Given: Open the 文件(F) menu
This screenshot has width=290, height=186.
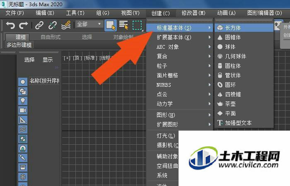Looking at the screenshot, I should 15,13.
